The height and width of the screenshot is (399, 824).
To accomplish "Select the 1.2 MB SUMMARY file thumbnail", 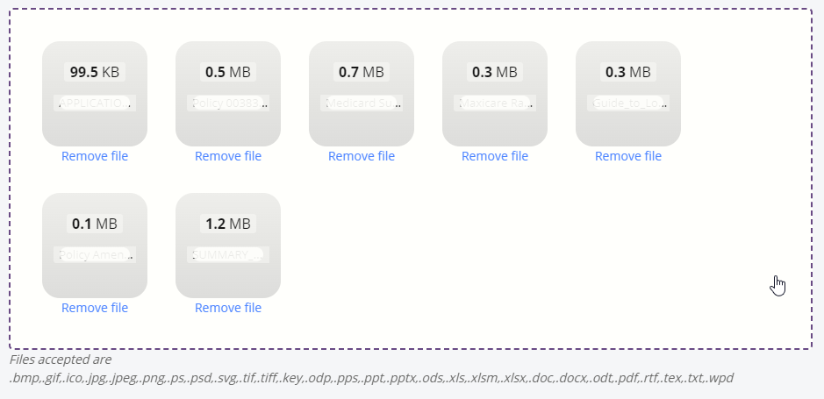I will (228, 246).
